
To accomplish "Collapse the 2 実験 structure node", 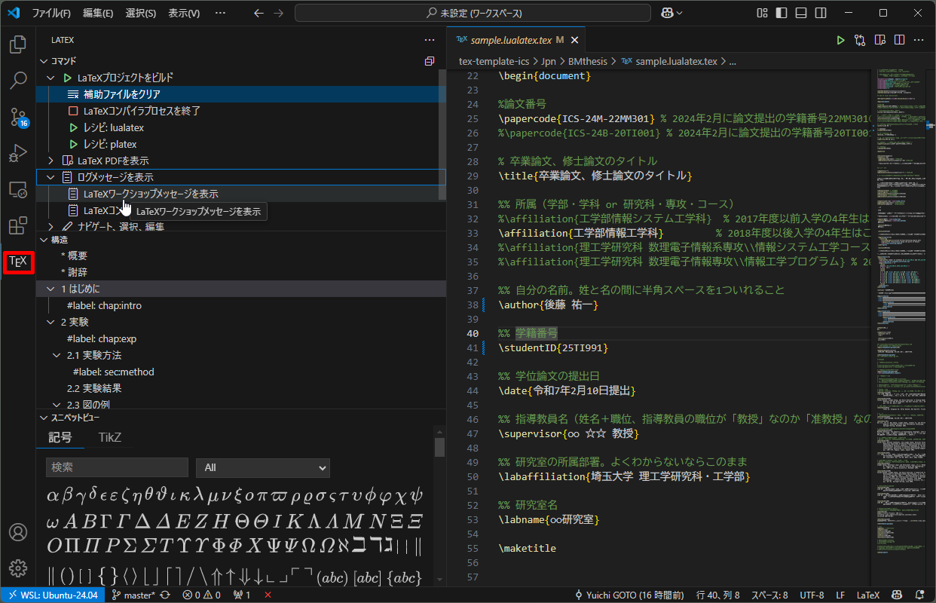I will tap(50, 322).
